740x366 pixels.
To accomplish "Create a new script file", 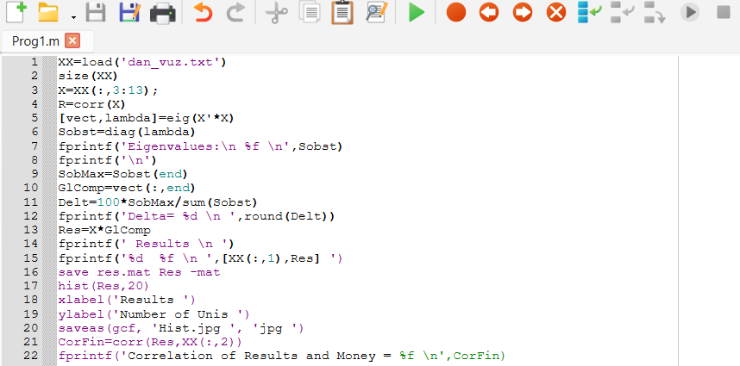I will 16,13.
